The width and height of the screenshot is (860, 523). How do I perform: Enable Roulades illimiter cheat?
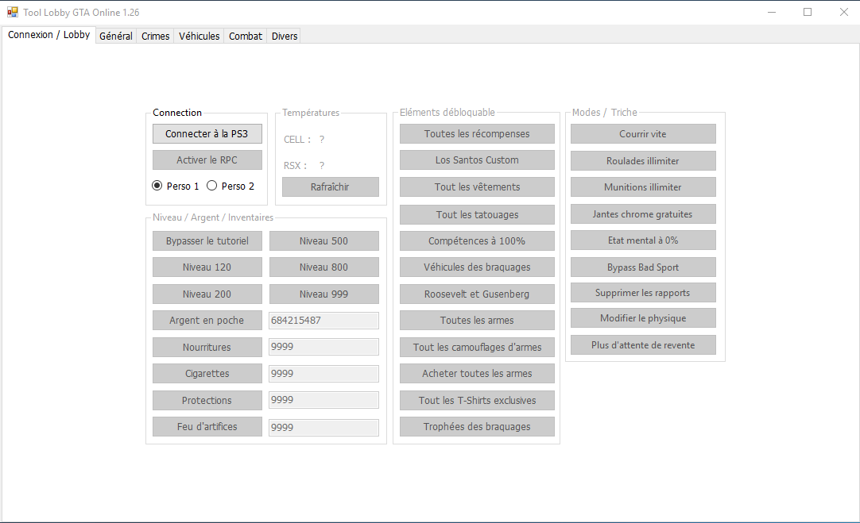point(643,160)
